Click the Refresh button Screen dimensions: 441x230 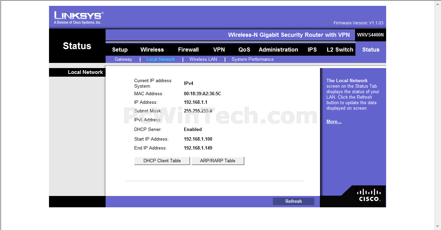(x=294, y=201)
